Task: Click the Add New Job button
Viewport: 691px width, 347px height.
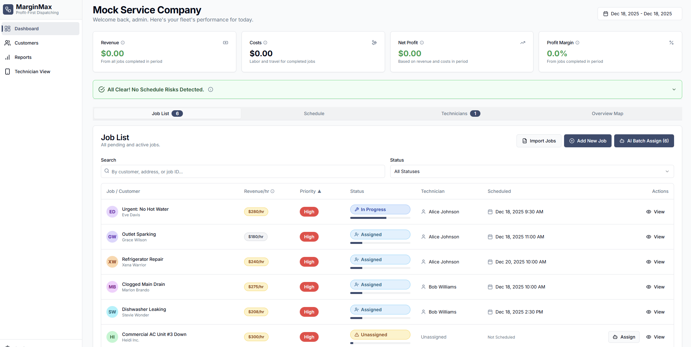Action: 587,141
